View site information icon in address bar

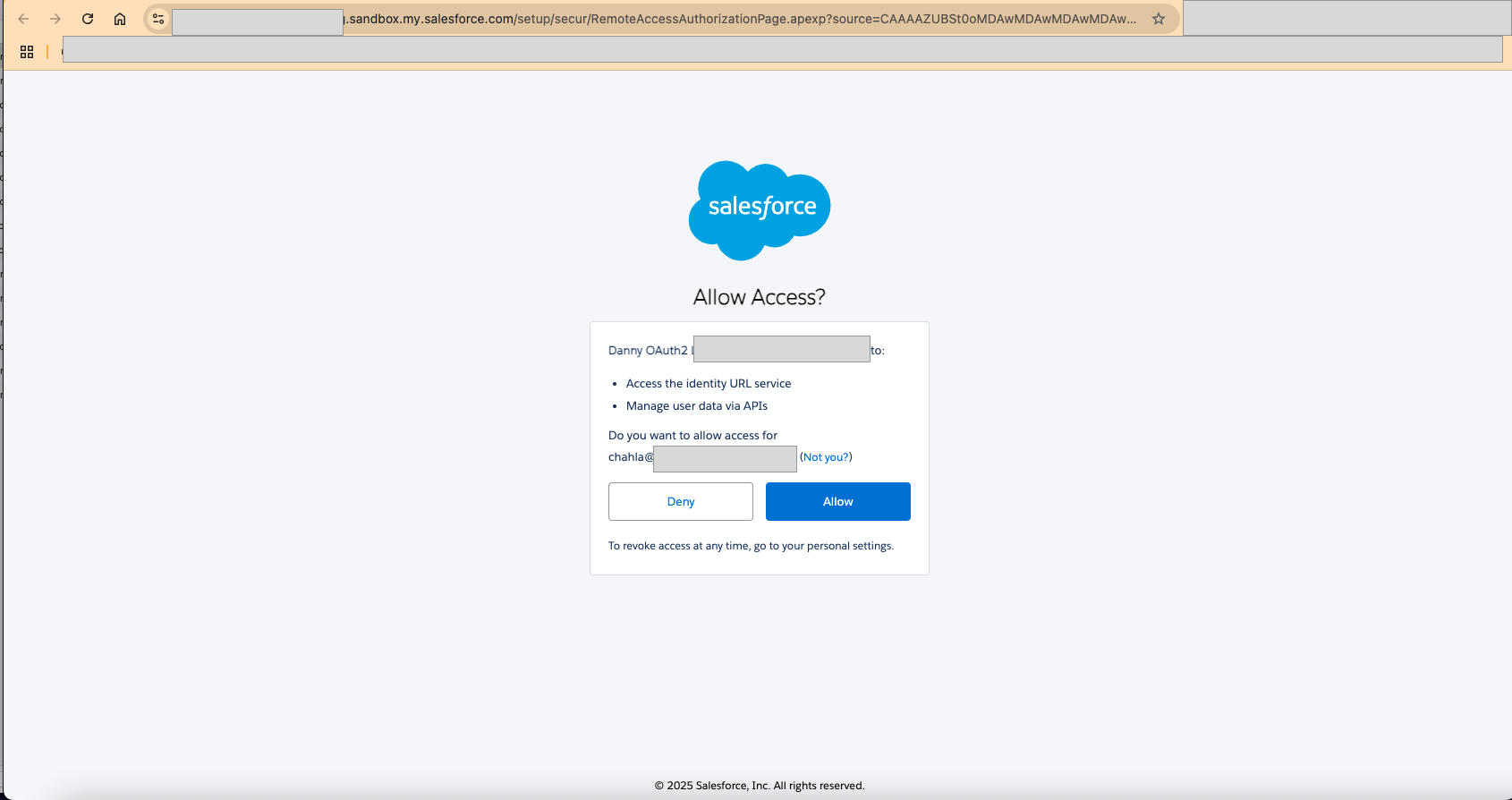[x=158, y=19]
